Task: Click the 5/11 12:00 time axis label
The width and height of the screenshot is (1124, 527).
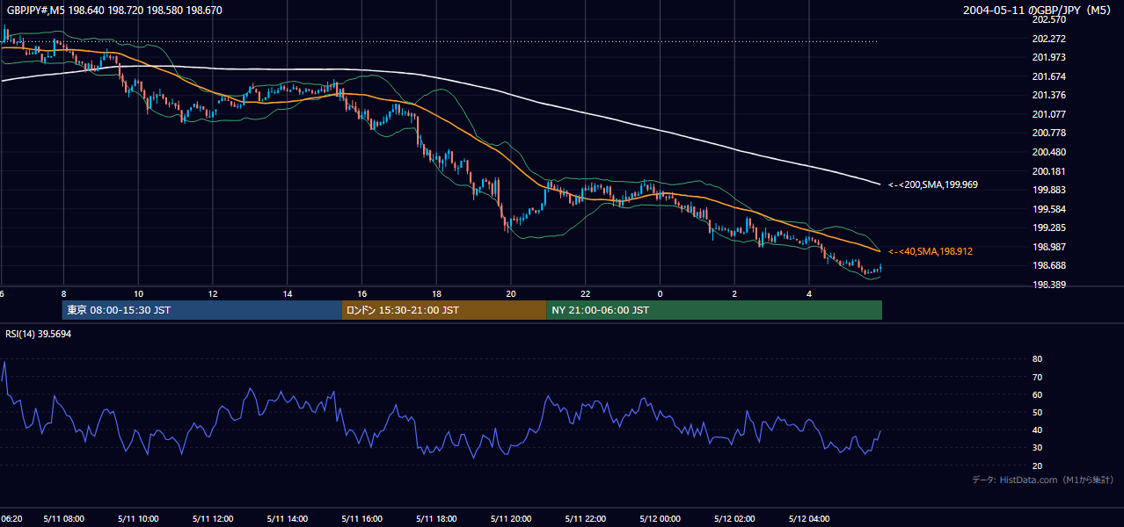Action: [213, 519]
